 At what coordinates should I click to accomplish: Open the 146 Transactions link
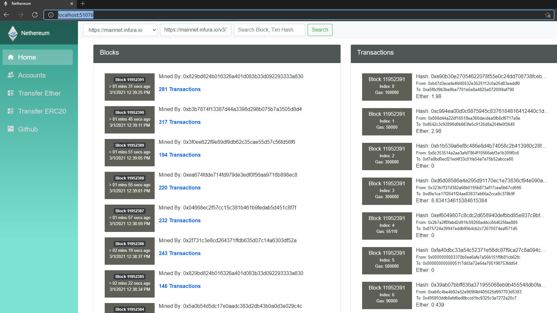click(x=180, y=286)
